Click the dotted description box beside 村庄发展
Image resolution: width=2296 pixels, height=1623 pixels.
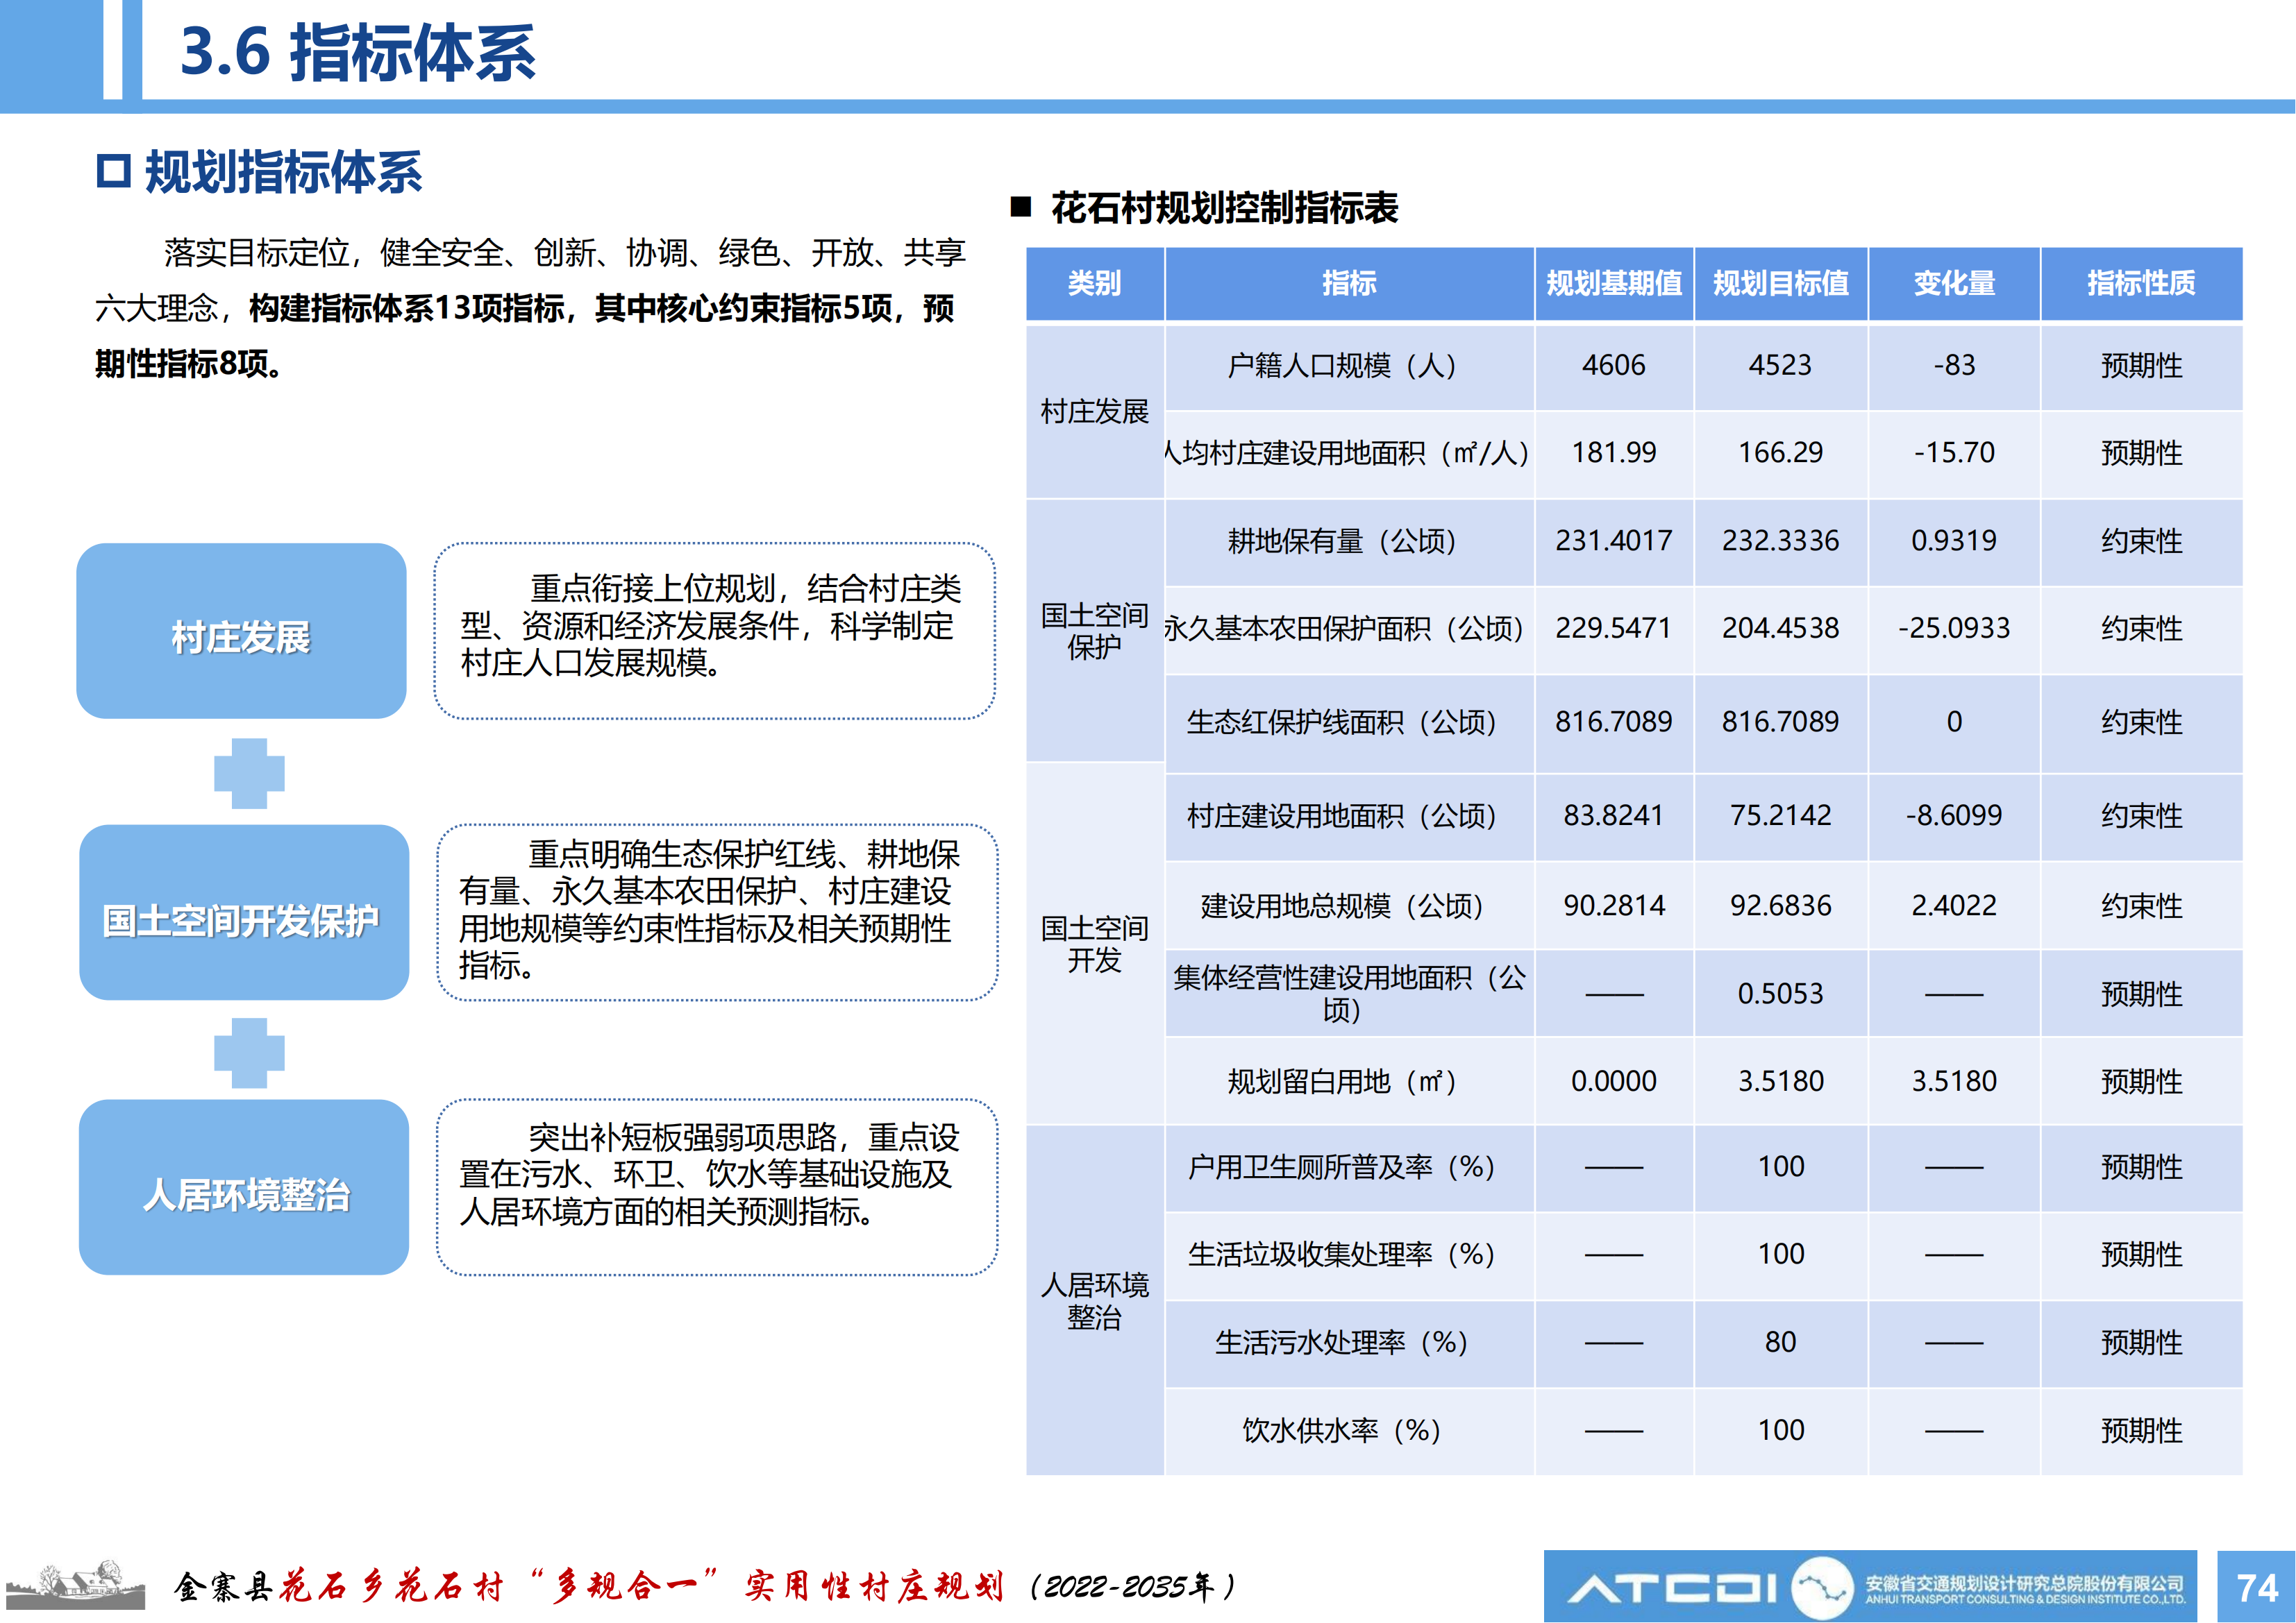coord(714,631)
